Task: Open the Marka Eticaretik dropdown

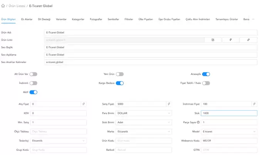Action: point(144,132)
